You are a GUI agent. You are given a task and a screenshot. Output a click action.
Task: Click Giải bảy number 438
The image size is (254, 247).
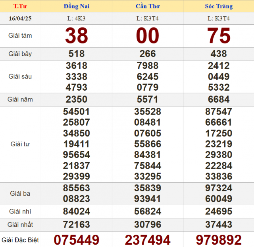click(219, 54)
